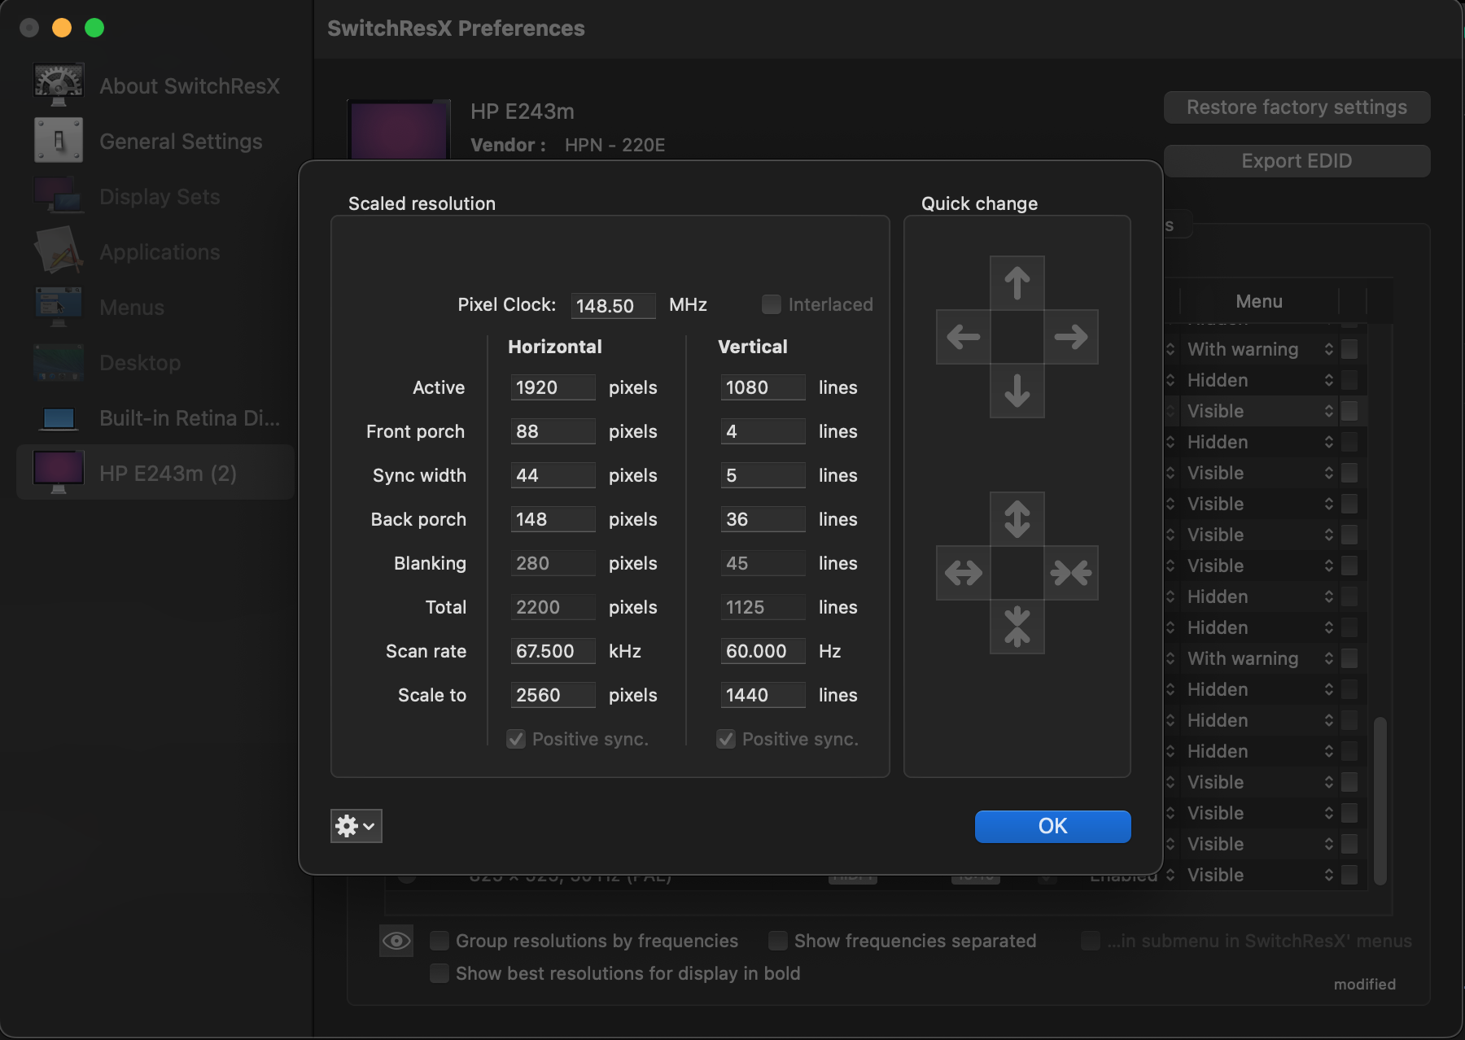Open the gear action menu
Viewport: 1465px width, 1040px height.
pyautogui.click(x=356, y=826)
